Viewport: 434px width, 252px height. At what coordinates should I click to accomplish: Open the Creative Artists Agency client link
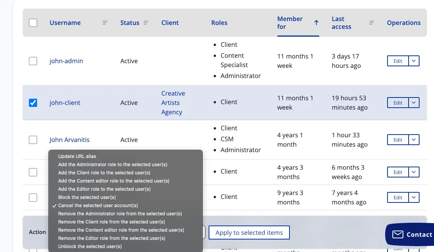coord(173,103)
